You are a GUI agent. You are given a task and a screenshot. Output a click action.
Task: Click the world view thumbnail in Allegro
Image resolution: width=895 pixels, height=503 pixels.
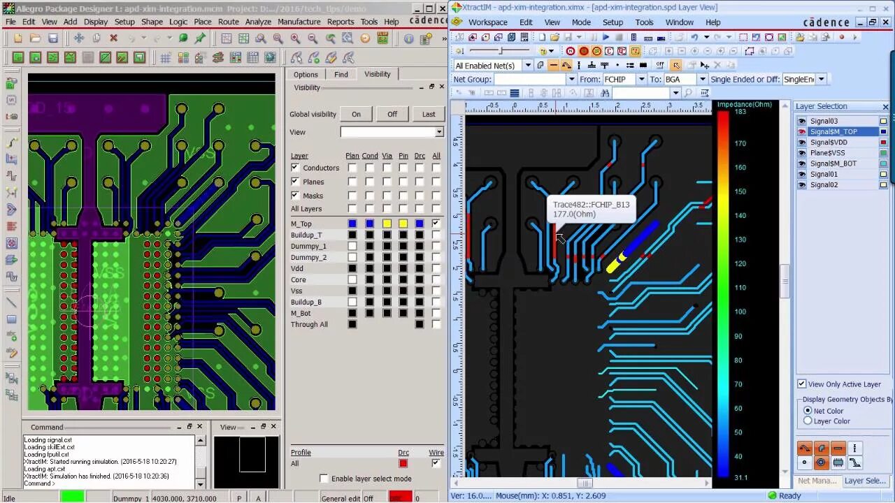click(x=247, y=461)
